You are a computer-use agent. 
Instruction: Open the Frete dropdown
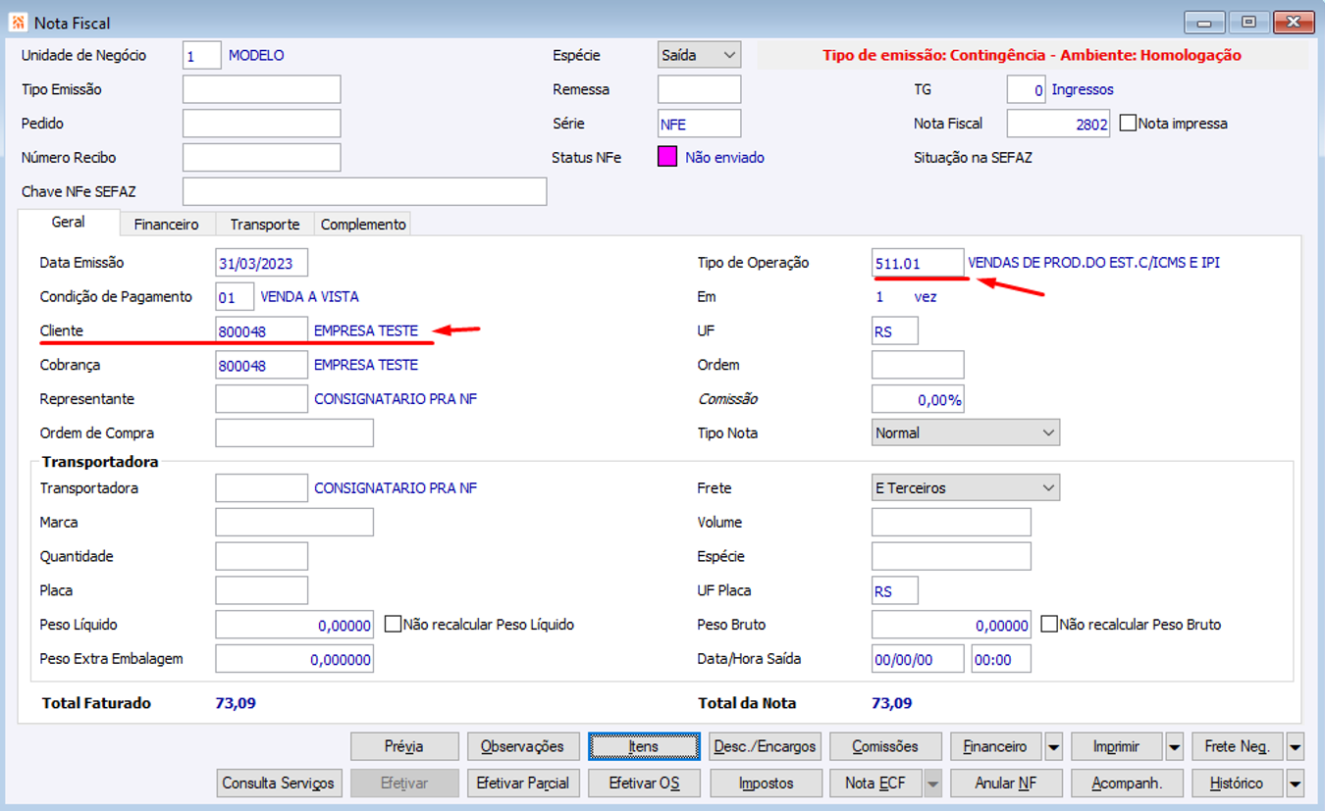click(966, 487)
